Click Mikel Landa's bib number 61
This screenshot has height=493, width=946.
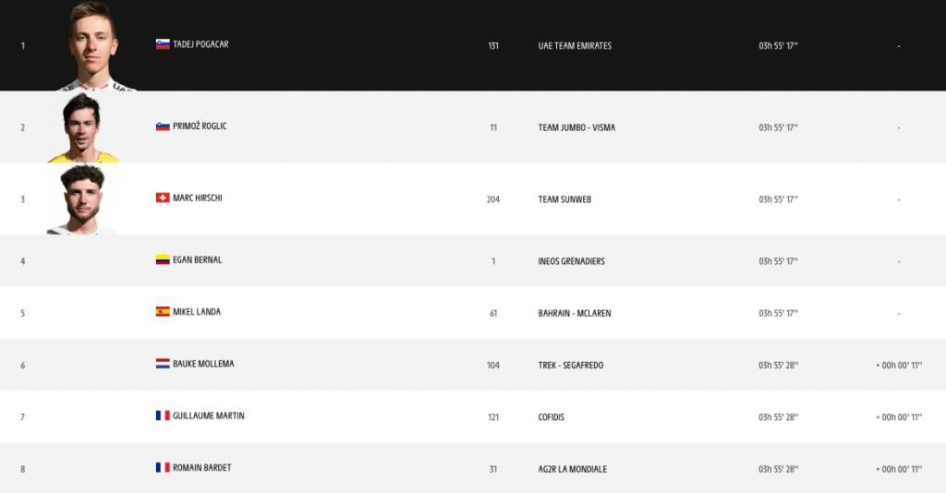[x=493, y=314]
